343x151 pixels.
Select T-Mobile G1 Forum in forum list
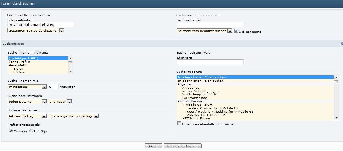pos(197,105)
